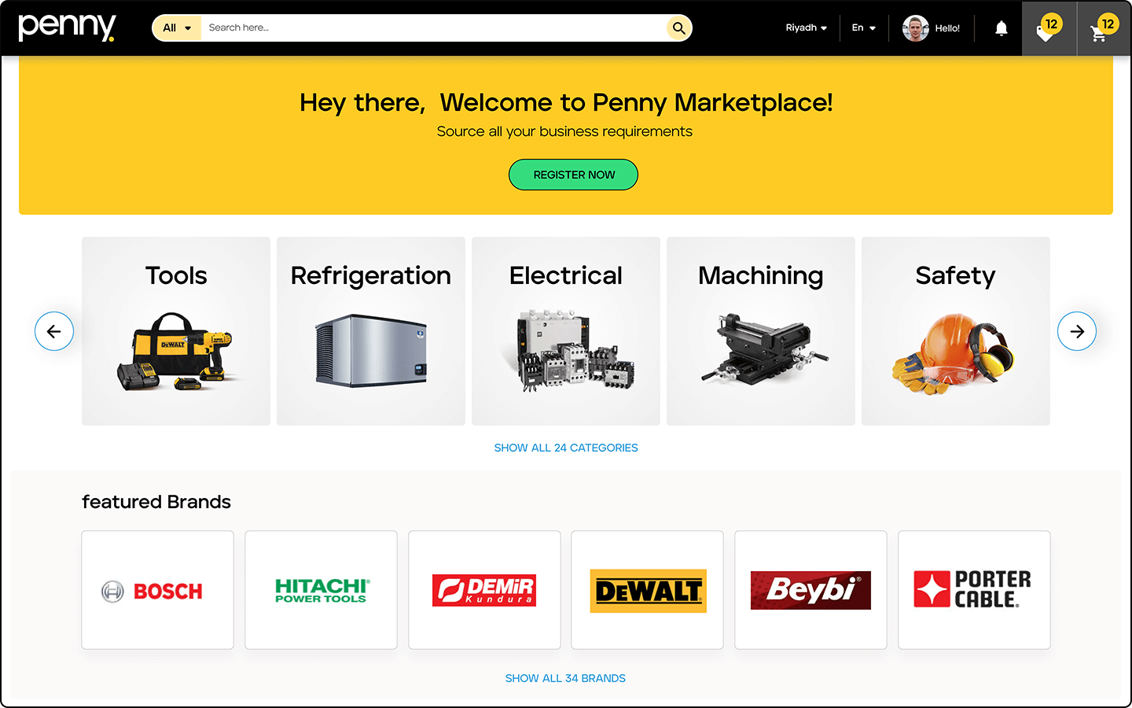This screenshot has width=1132, height=708.
Task: Open the En language dropdown
Action: pos(863,28)
